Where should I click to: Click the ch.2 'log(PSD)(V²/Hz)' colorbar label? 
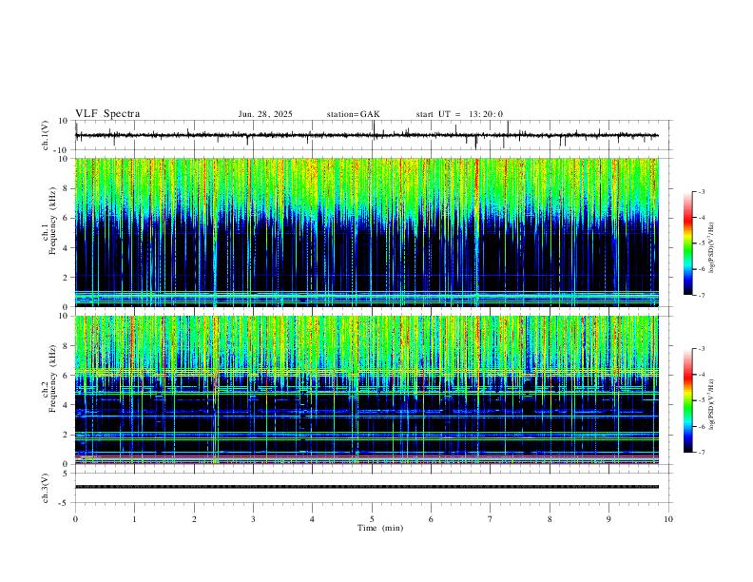point(711,404)
